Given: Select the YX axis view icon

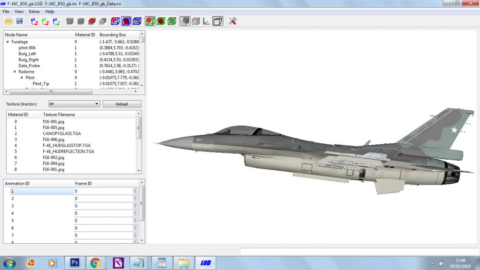Looking at the screenshot, I should [45, 21].
